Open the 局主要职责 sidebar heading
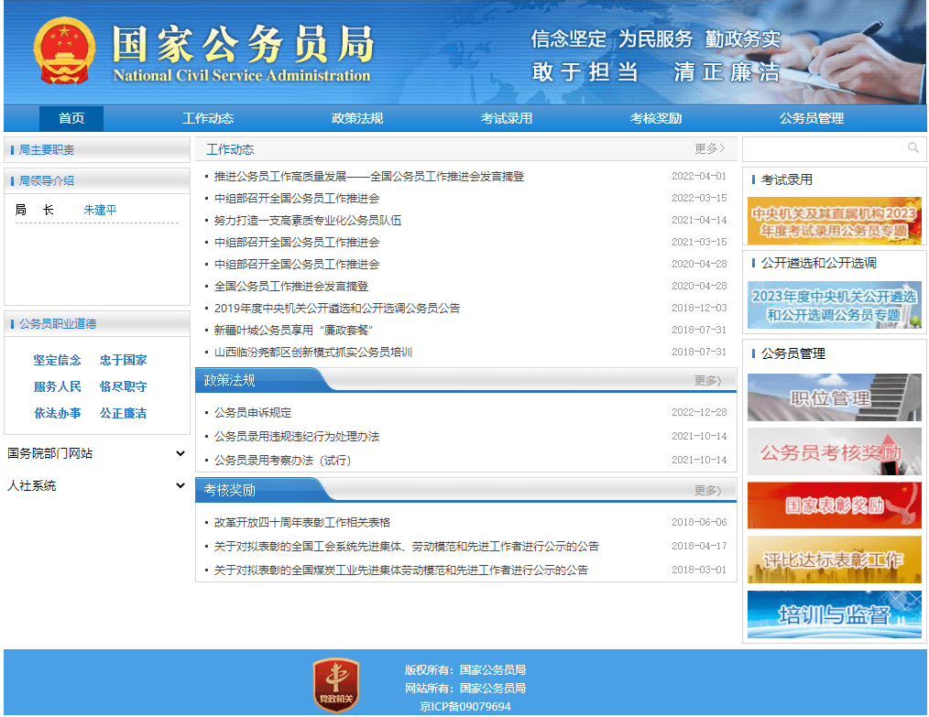The width and height of the screenshot is (929, 717). tap(47, 150)
